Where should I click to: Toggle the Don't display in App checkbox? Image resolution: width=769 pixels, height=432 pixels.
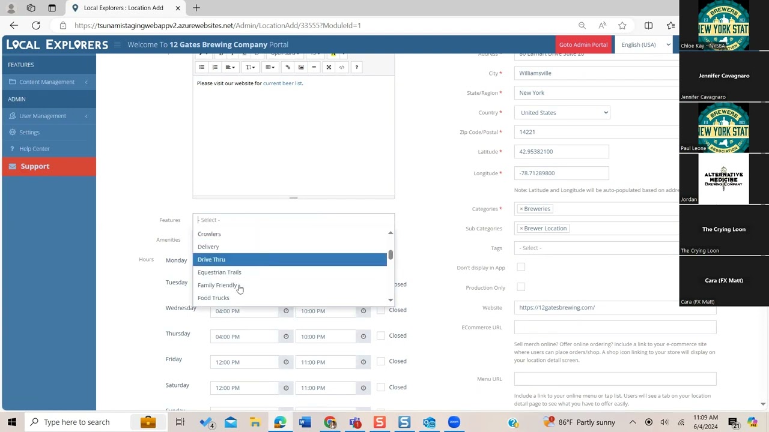521,267
